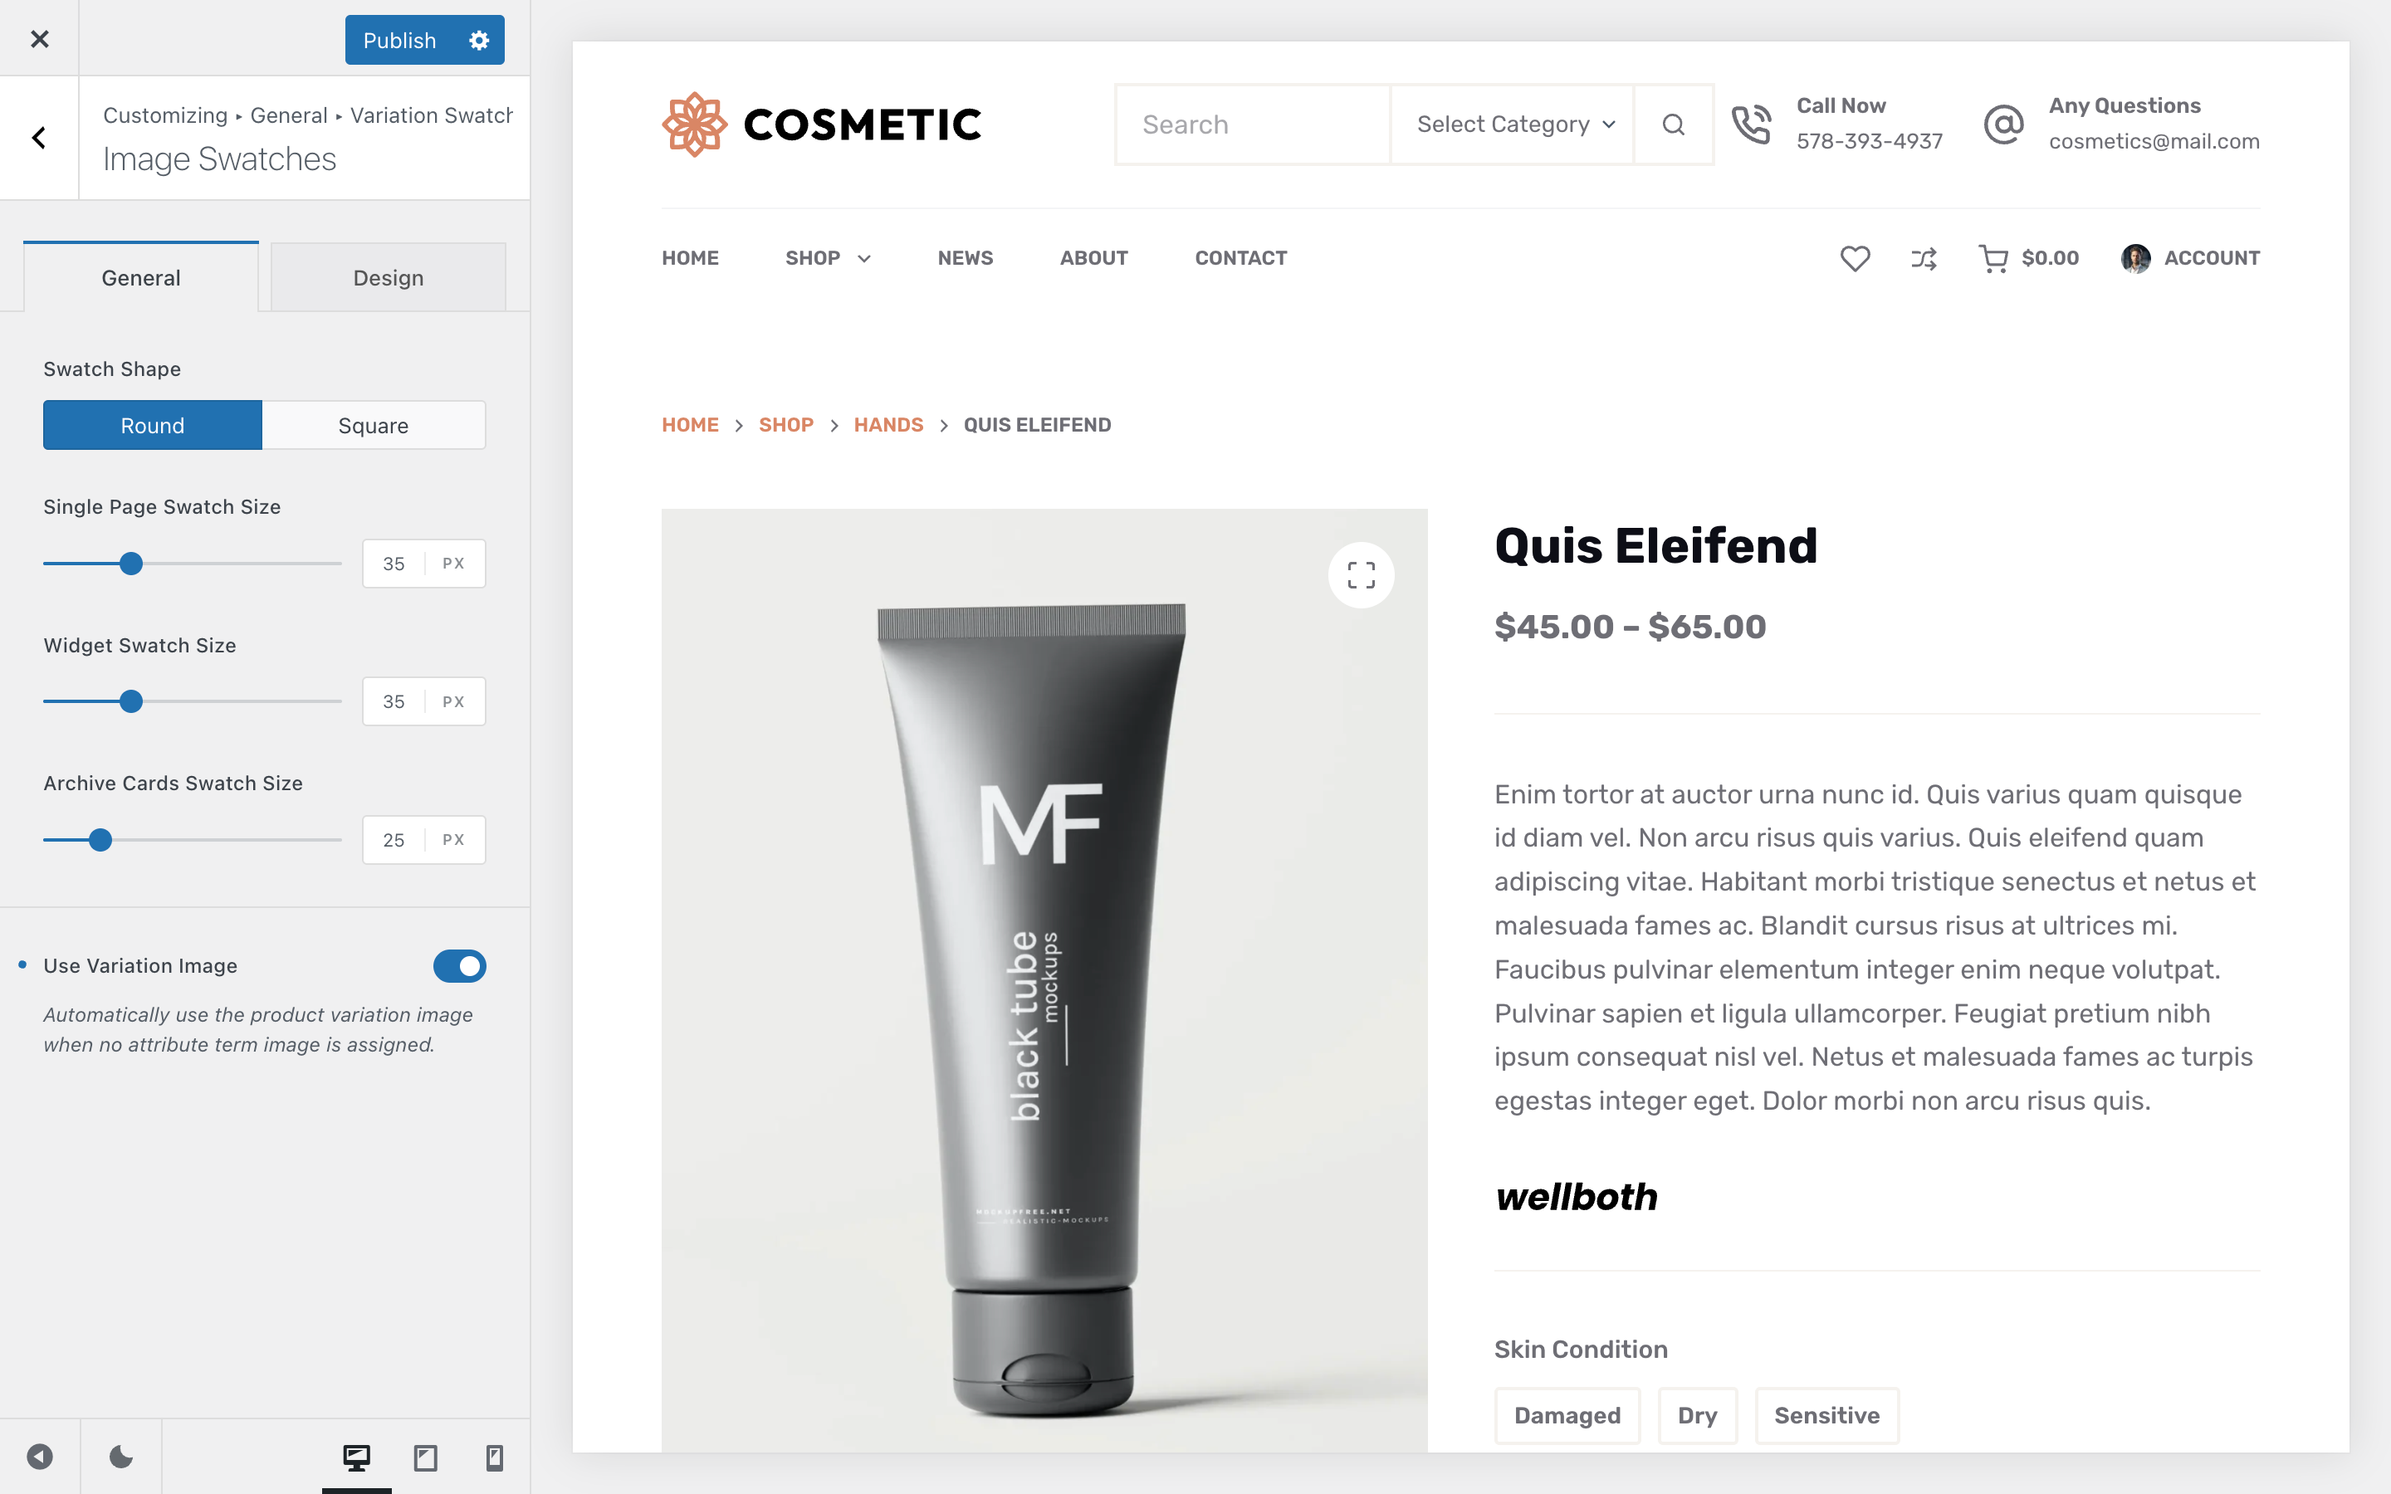Click the Publish button
This screenshot has width=2391, height=1494.
pyautogui.click(x=399, y=41)
